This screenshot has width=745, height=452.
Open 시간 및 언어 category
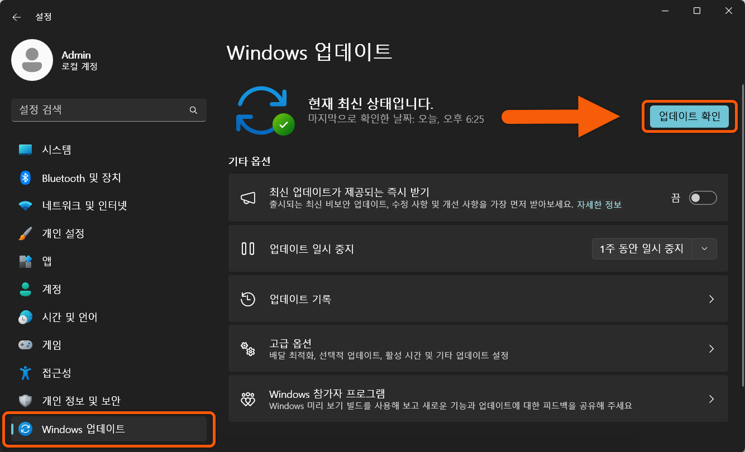[x=109, y=317]
